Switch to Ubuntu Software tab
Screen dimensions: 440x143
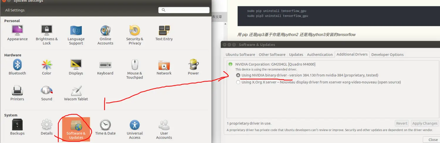pos(240,55)
